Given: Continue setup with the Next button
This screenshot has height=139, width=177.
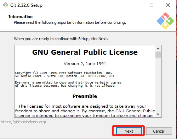Looking at the screenshot, I should coord(129,131).
